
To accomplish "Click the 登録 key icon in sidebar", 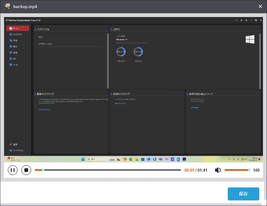I will [11, 144].
